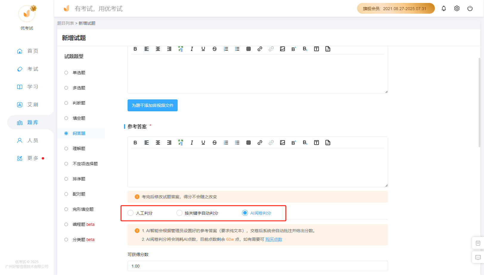This screenshot has height=275, width=484.
Task: Open settings gear in header
Action: 457,8
